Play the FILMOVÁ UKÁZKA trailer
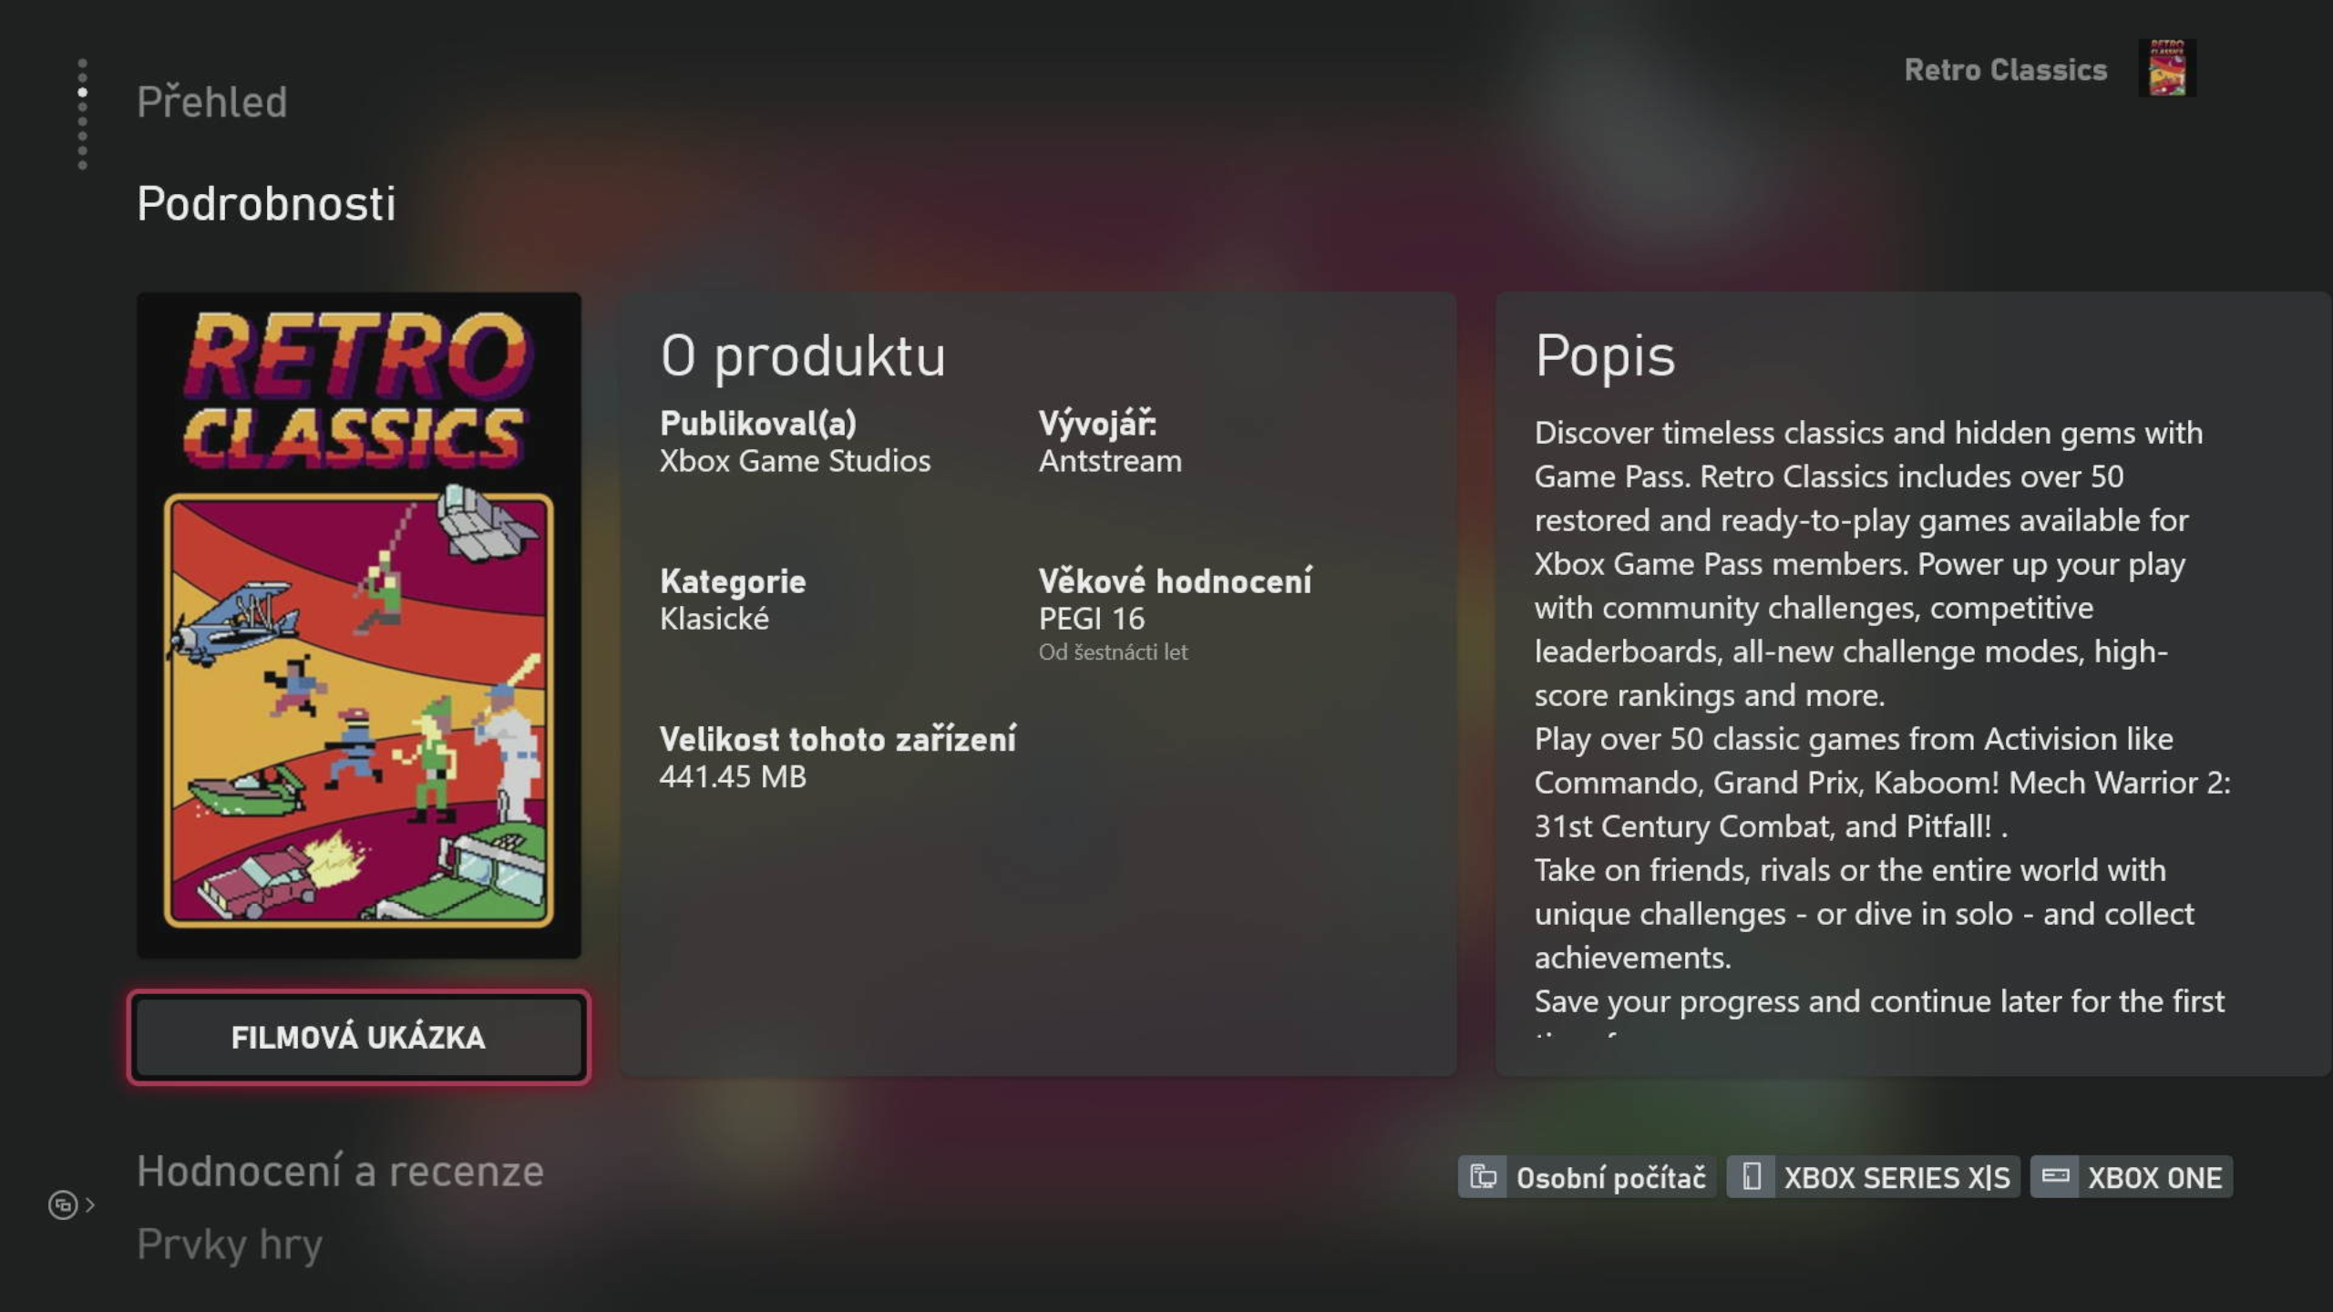 pos(359,1037)
